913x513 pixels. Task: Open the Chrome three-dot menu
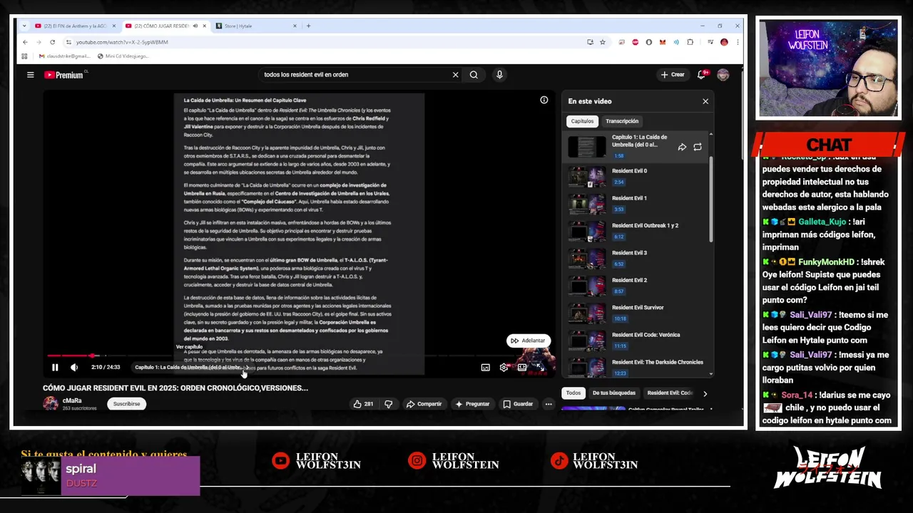click(737, 42)
